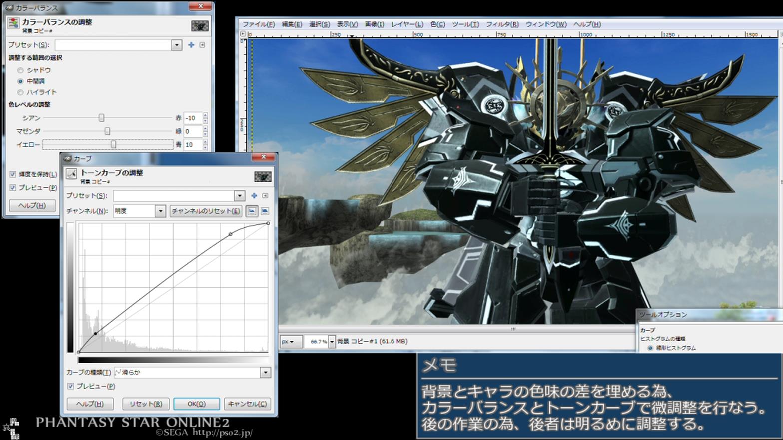This screenshot has width=783, height=440.
Task: Click GIMP icon in Color Balance title bar
Action: pos(9,8)
